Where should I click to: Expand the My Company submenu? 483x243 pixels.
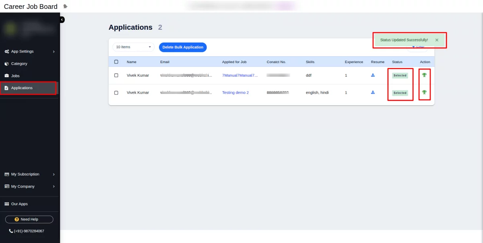pyautogui.click(x=30, y=186)
